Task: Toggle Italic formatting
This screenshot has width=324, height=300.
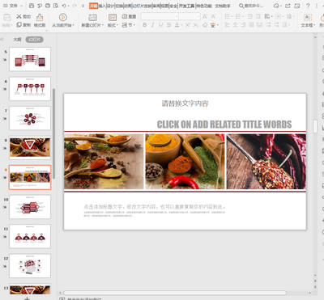Action: coord(153,25)
